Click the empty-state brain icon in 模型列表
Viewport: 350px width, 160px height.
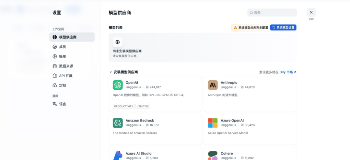point(118,42)
